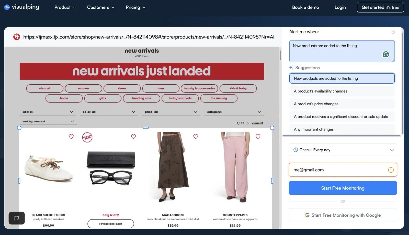Click Book a demo
The image size is (409, 235).
pos(305,7)
